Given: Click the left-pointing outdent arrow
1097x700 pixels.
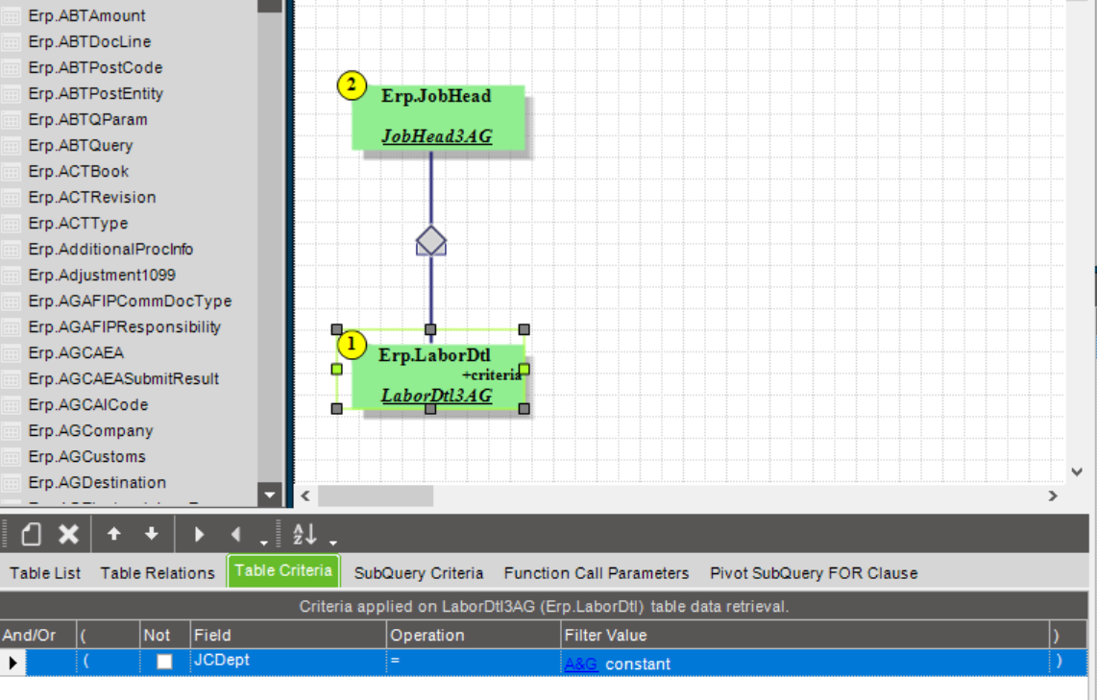Looking at the screenshot, I should (235, 534).
